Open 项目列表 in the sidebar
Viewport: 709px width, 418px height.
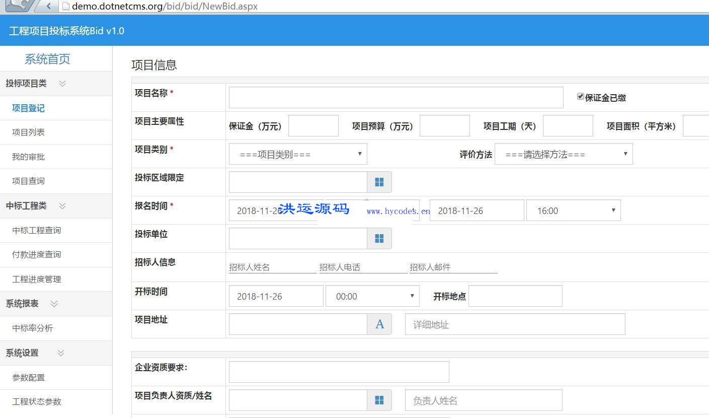click(x=28, y=132)
